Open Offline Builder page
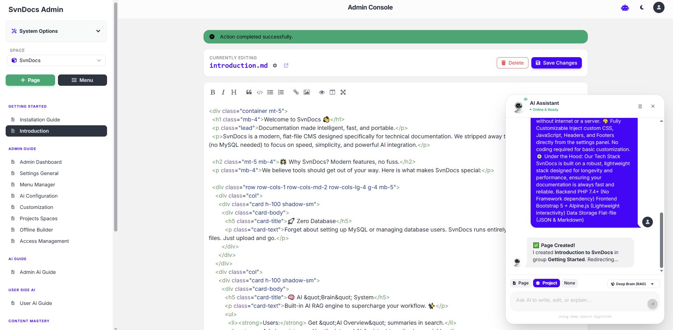 [x=56, y=230]
